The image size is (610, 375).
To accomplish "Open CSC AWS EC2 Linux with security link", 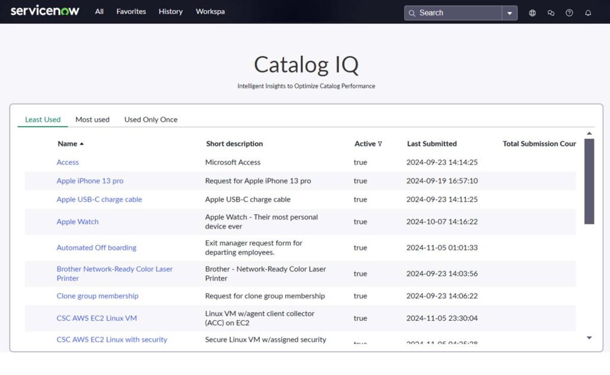I will (111, 339).
